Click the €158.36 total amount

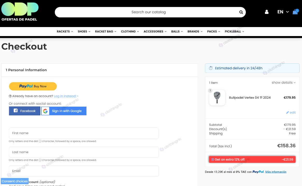tap(286, 146)
